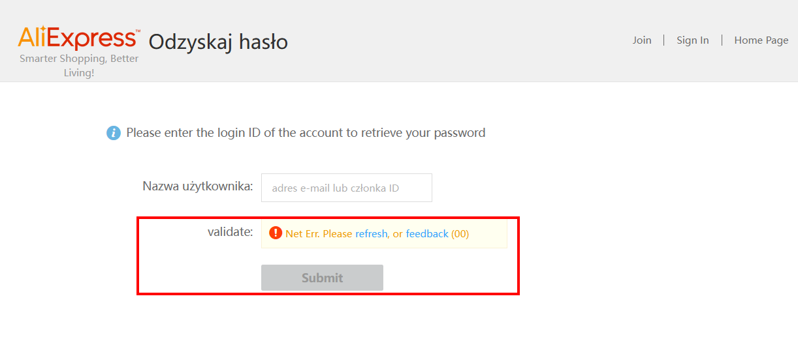Click the "Net Err. Please" error text

point(319,233)
